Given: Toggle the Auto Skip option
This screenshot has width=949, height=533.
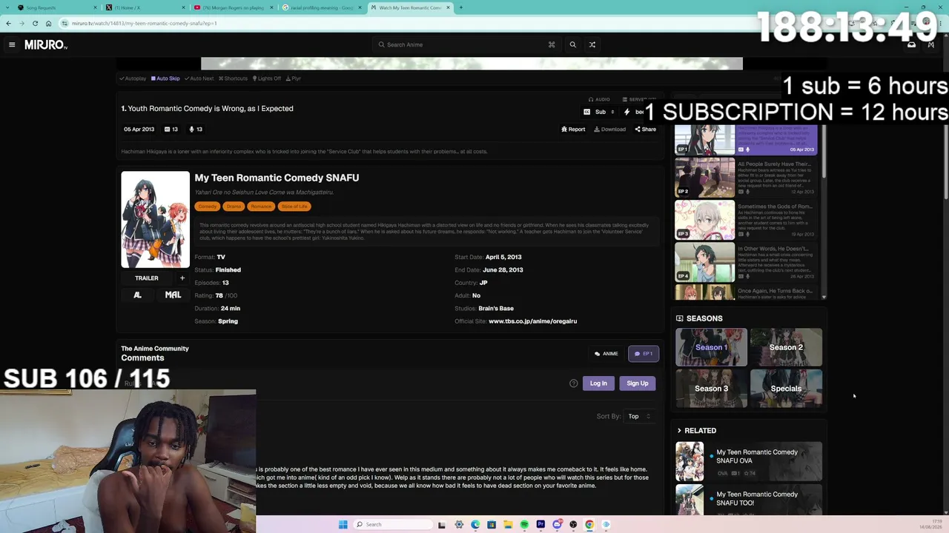Looking at the screenshot, I should point(165,78).
